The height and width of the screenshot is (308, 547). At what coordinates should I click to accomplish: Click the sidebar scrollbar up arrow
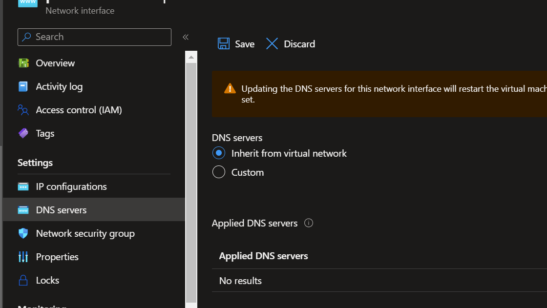pos(191,57)
